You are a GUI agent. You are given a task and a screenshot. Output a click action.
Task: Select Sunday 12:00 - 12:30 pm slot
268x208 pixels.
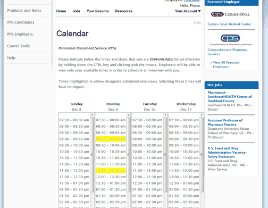74,177
